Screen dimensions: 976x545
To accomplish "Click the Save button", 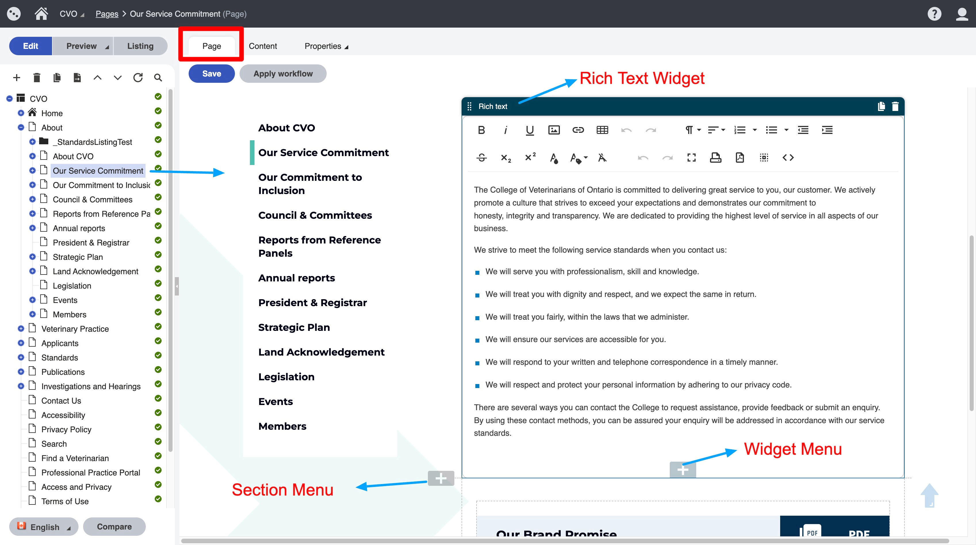I will 211,74.
